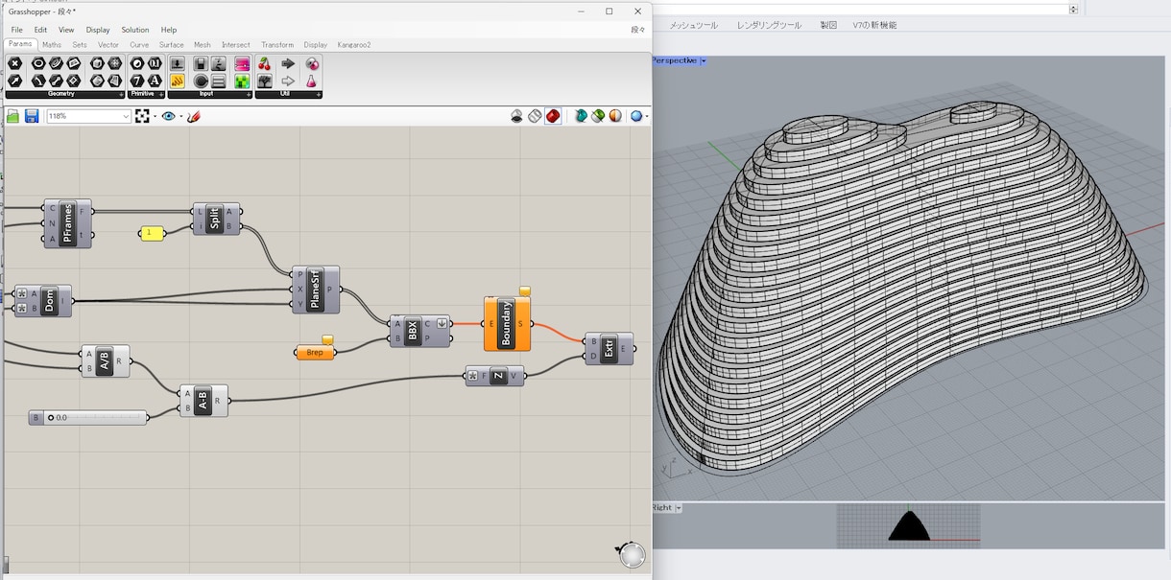Select the hexagon with X icon in the Geometry panel
This screenshot has height=580, width=1171.
point(14,64)
